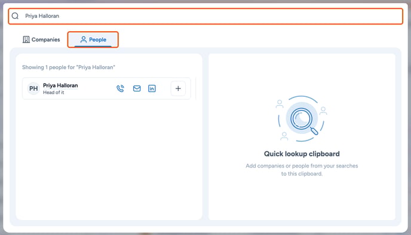Click the 'Showing 1 people' results text

pos(69,68)
